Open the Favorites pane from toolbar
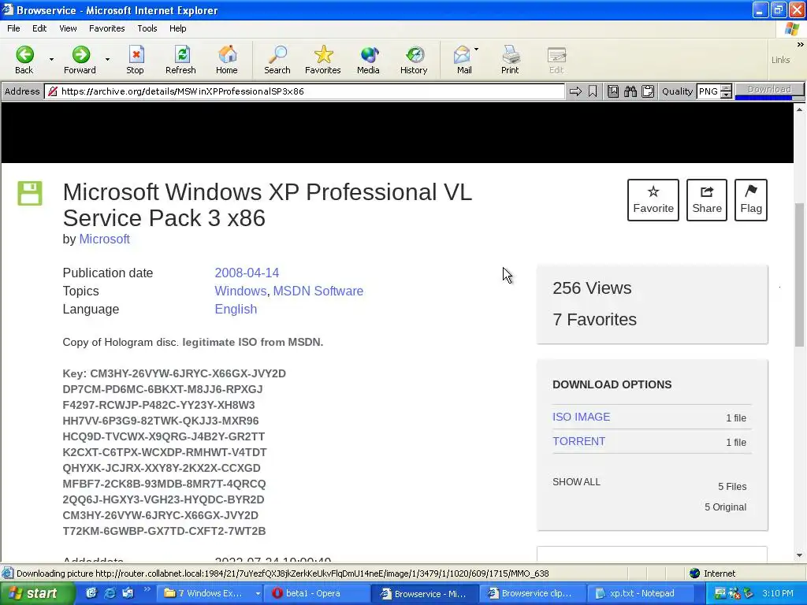Viewport: 807px width, 605px height. coord(322,60)
